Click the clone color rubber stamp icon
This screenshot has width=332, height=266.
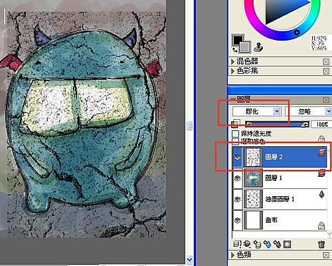click(258, 47)
